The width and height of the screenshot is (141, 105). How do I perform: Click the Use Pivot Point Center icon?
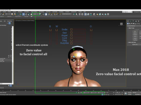pyautogui.click(x=40, y=14)
